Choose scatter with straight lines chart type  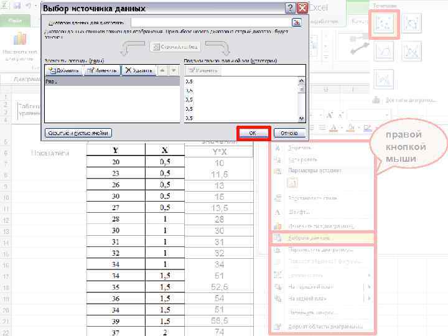pyautogui.click(x=384, y=79)
